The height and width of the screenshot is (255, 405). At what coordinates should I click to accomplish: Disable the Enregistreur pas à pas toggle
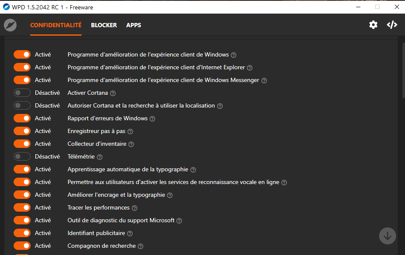(22, 131)
